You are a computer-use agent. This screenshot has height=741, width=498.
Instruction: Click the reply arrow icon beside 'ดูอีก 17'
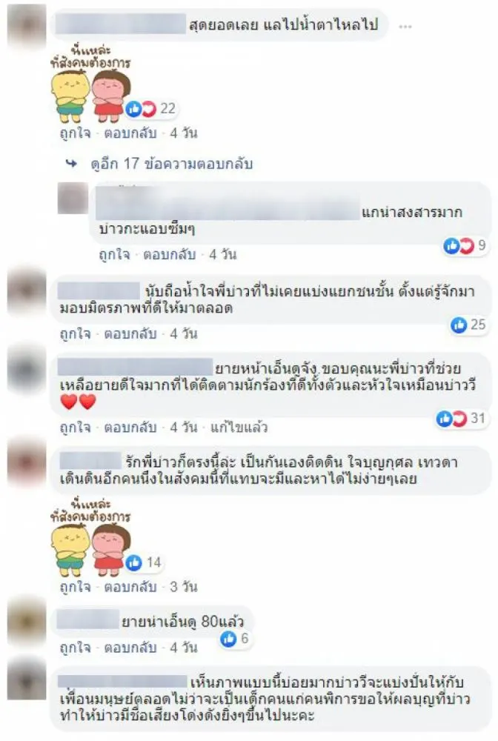(x=72, y=164)
